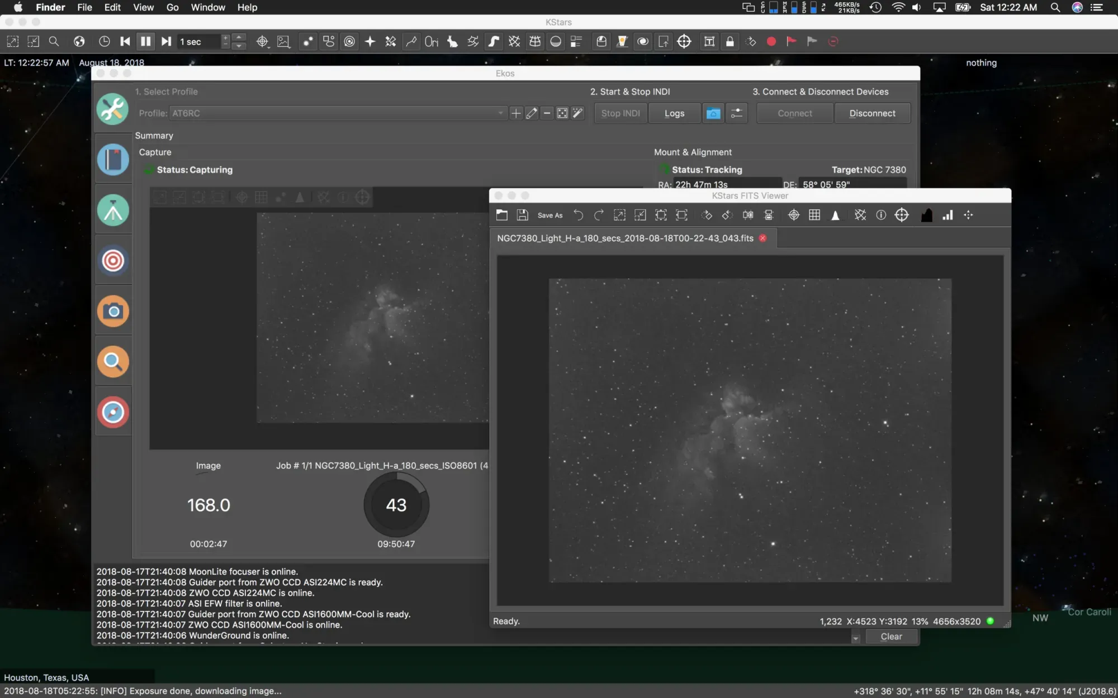
Task: Open the Ekos Align module (target icon)
Action: [113, 261]
